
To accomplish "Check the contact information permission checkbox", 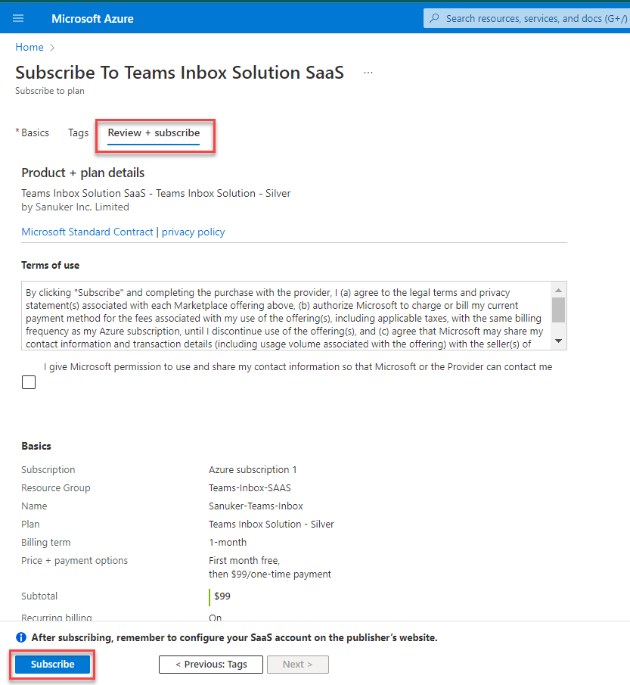I will coord(29,382).
